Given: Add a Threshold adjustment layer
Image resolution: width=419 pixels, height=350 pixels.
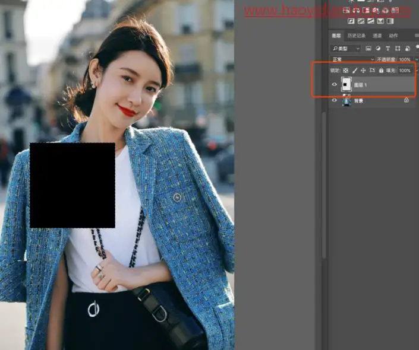Looking at the screenshot, I should tap(371, 21).
